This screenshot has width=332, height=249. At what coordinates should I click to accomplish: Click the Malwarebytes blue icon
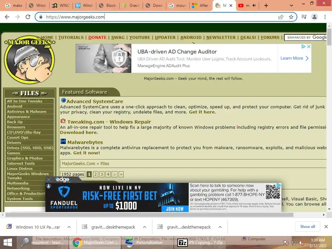point(63,141)
